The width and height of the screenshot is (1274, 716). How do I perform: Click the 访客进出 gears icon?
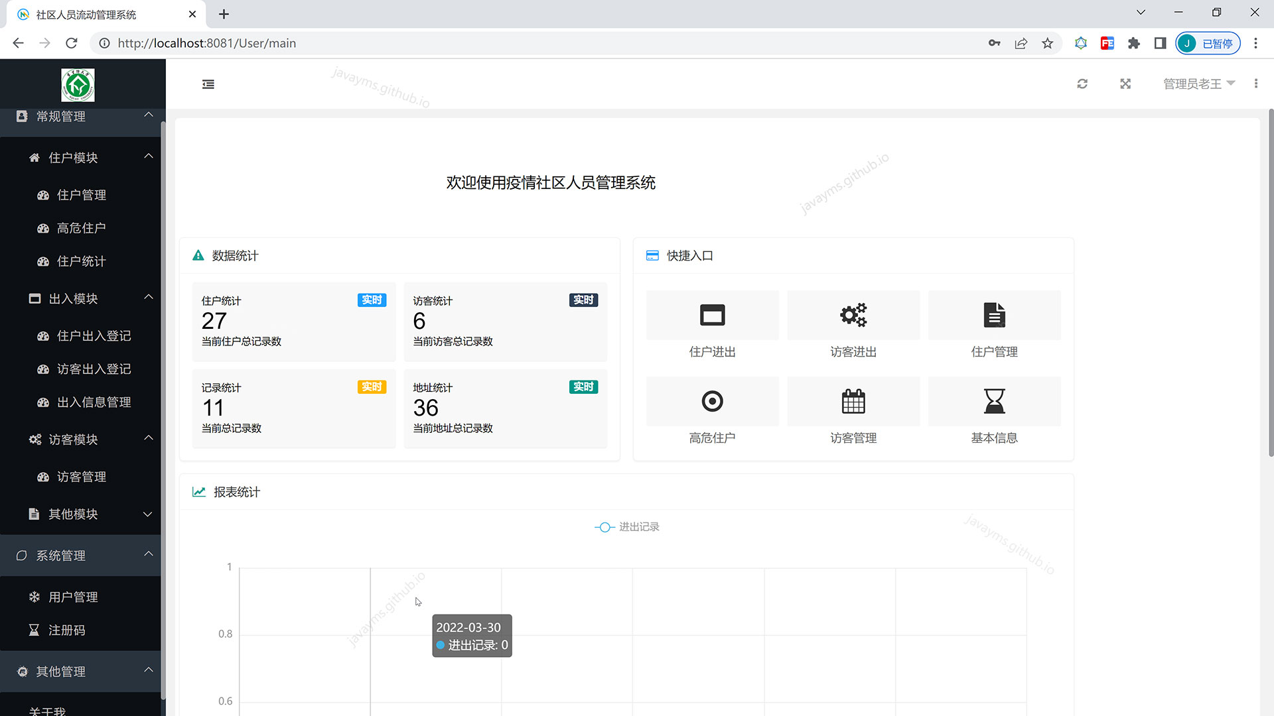click(x=853, y=315)
